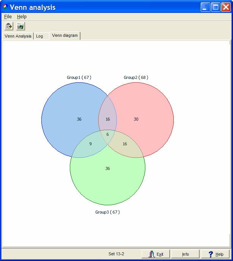Click the Group1 ( 67 ) label

pyautogui.click(x=79, y=77)
